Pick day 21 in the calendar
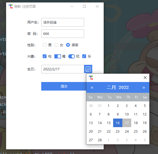This screenshot has width=158, height=154. click(100, 131)
